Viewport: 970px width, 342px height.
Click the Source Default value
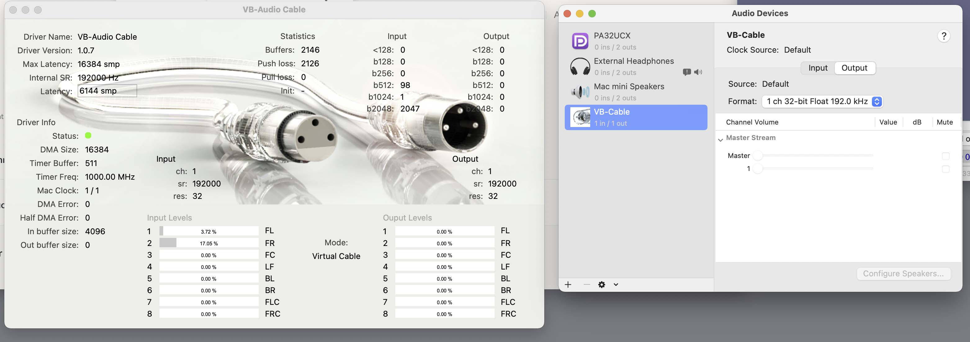(x=775, y=84)
